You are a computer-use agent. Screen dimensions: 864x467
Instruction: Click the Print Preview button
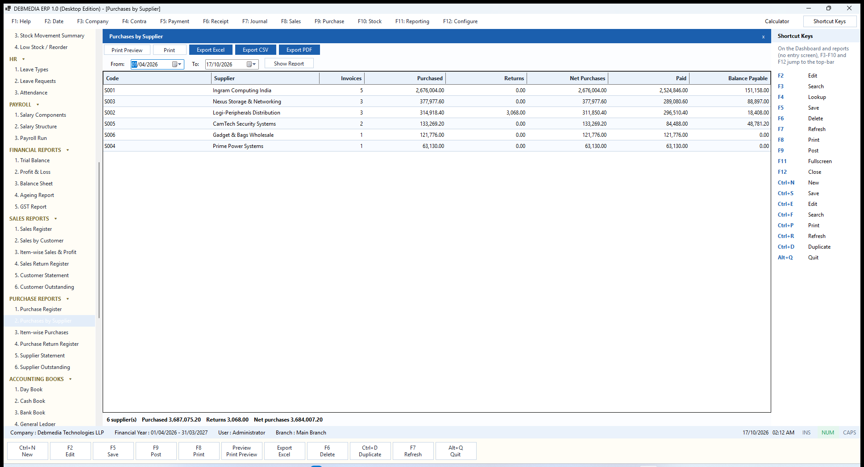pyautogui.click(x=127, y=50)
